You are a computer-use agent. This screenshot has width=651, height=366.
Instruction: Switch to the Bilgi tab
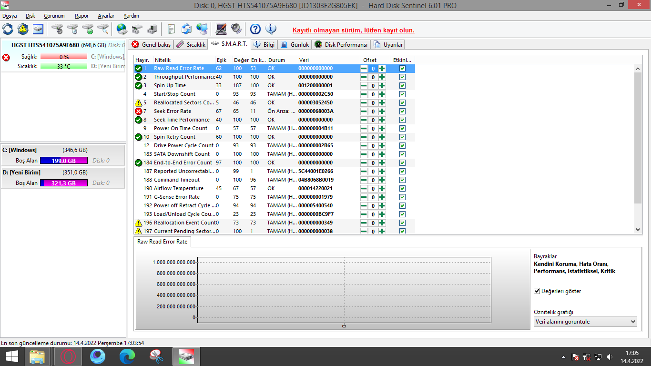264,45
